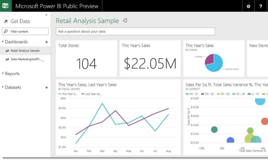Click the pie chart's purple Lindseys slice
The width and height of the screenshot is (268, 161).
pos(209,59)
